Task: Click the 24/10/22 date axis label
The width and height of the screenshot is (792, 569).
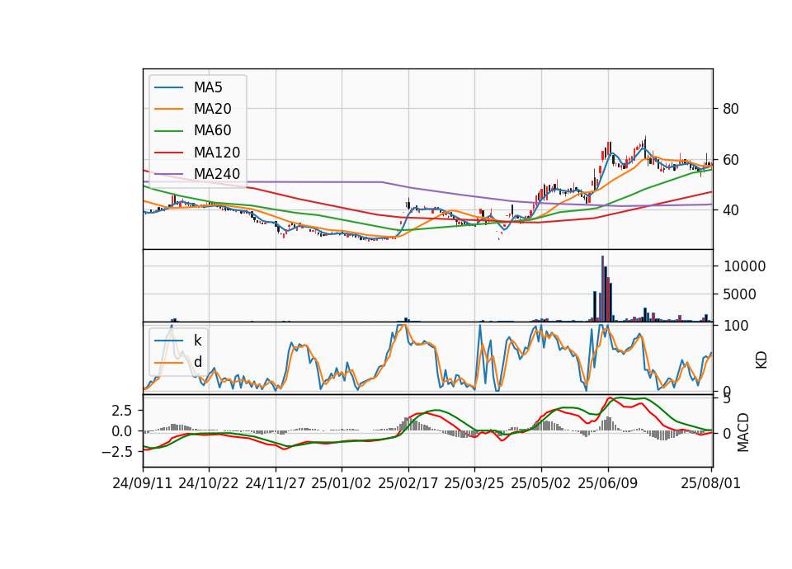Action: (209, 483)
